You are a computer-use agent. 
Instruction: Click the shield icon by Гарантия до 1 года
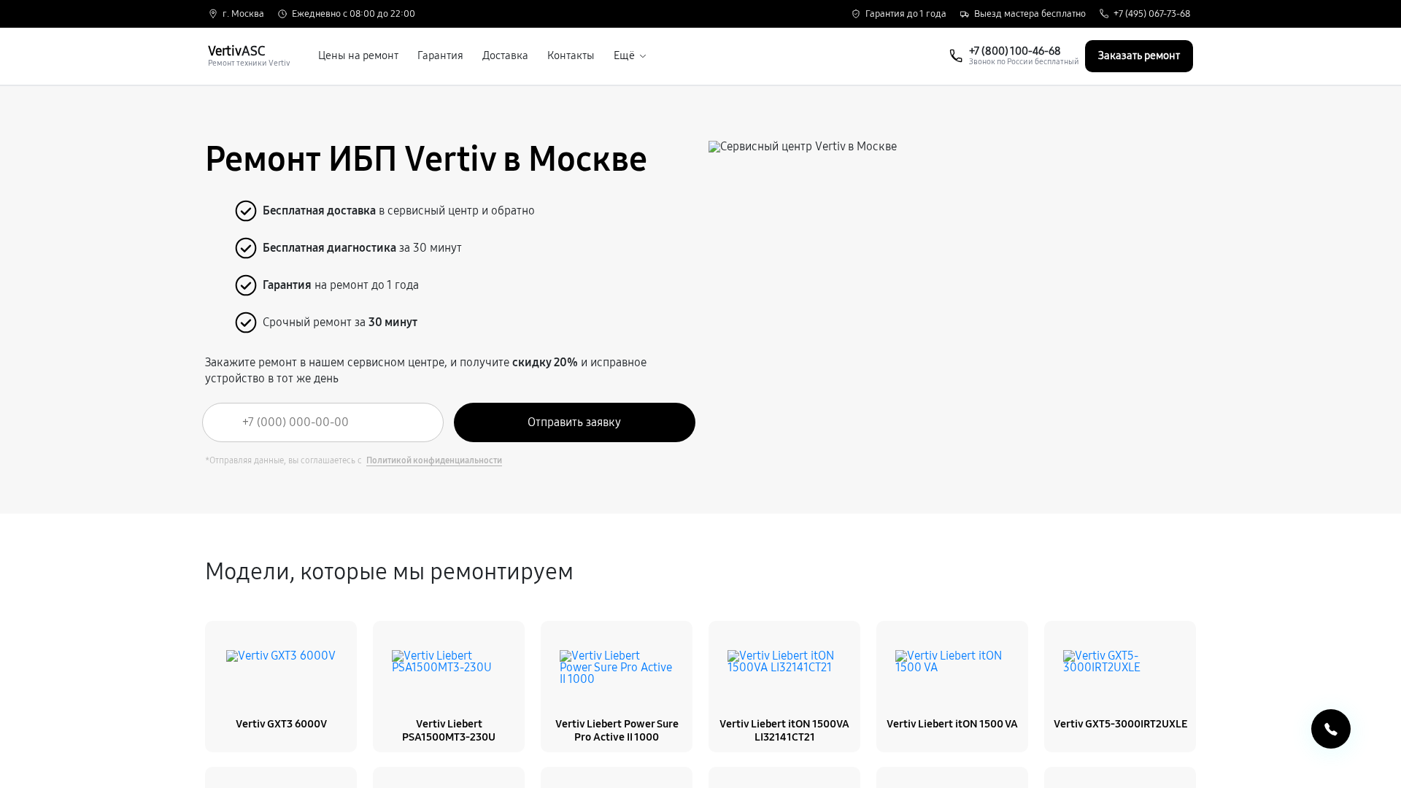click(x=856, y=14)
